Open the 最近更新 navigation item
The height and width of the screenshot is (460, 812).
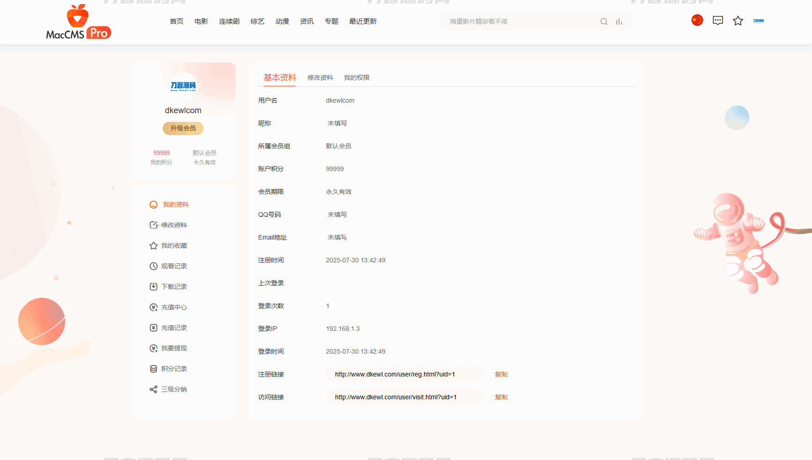point(363,21)
